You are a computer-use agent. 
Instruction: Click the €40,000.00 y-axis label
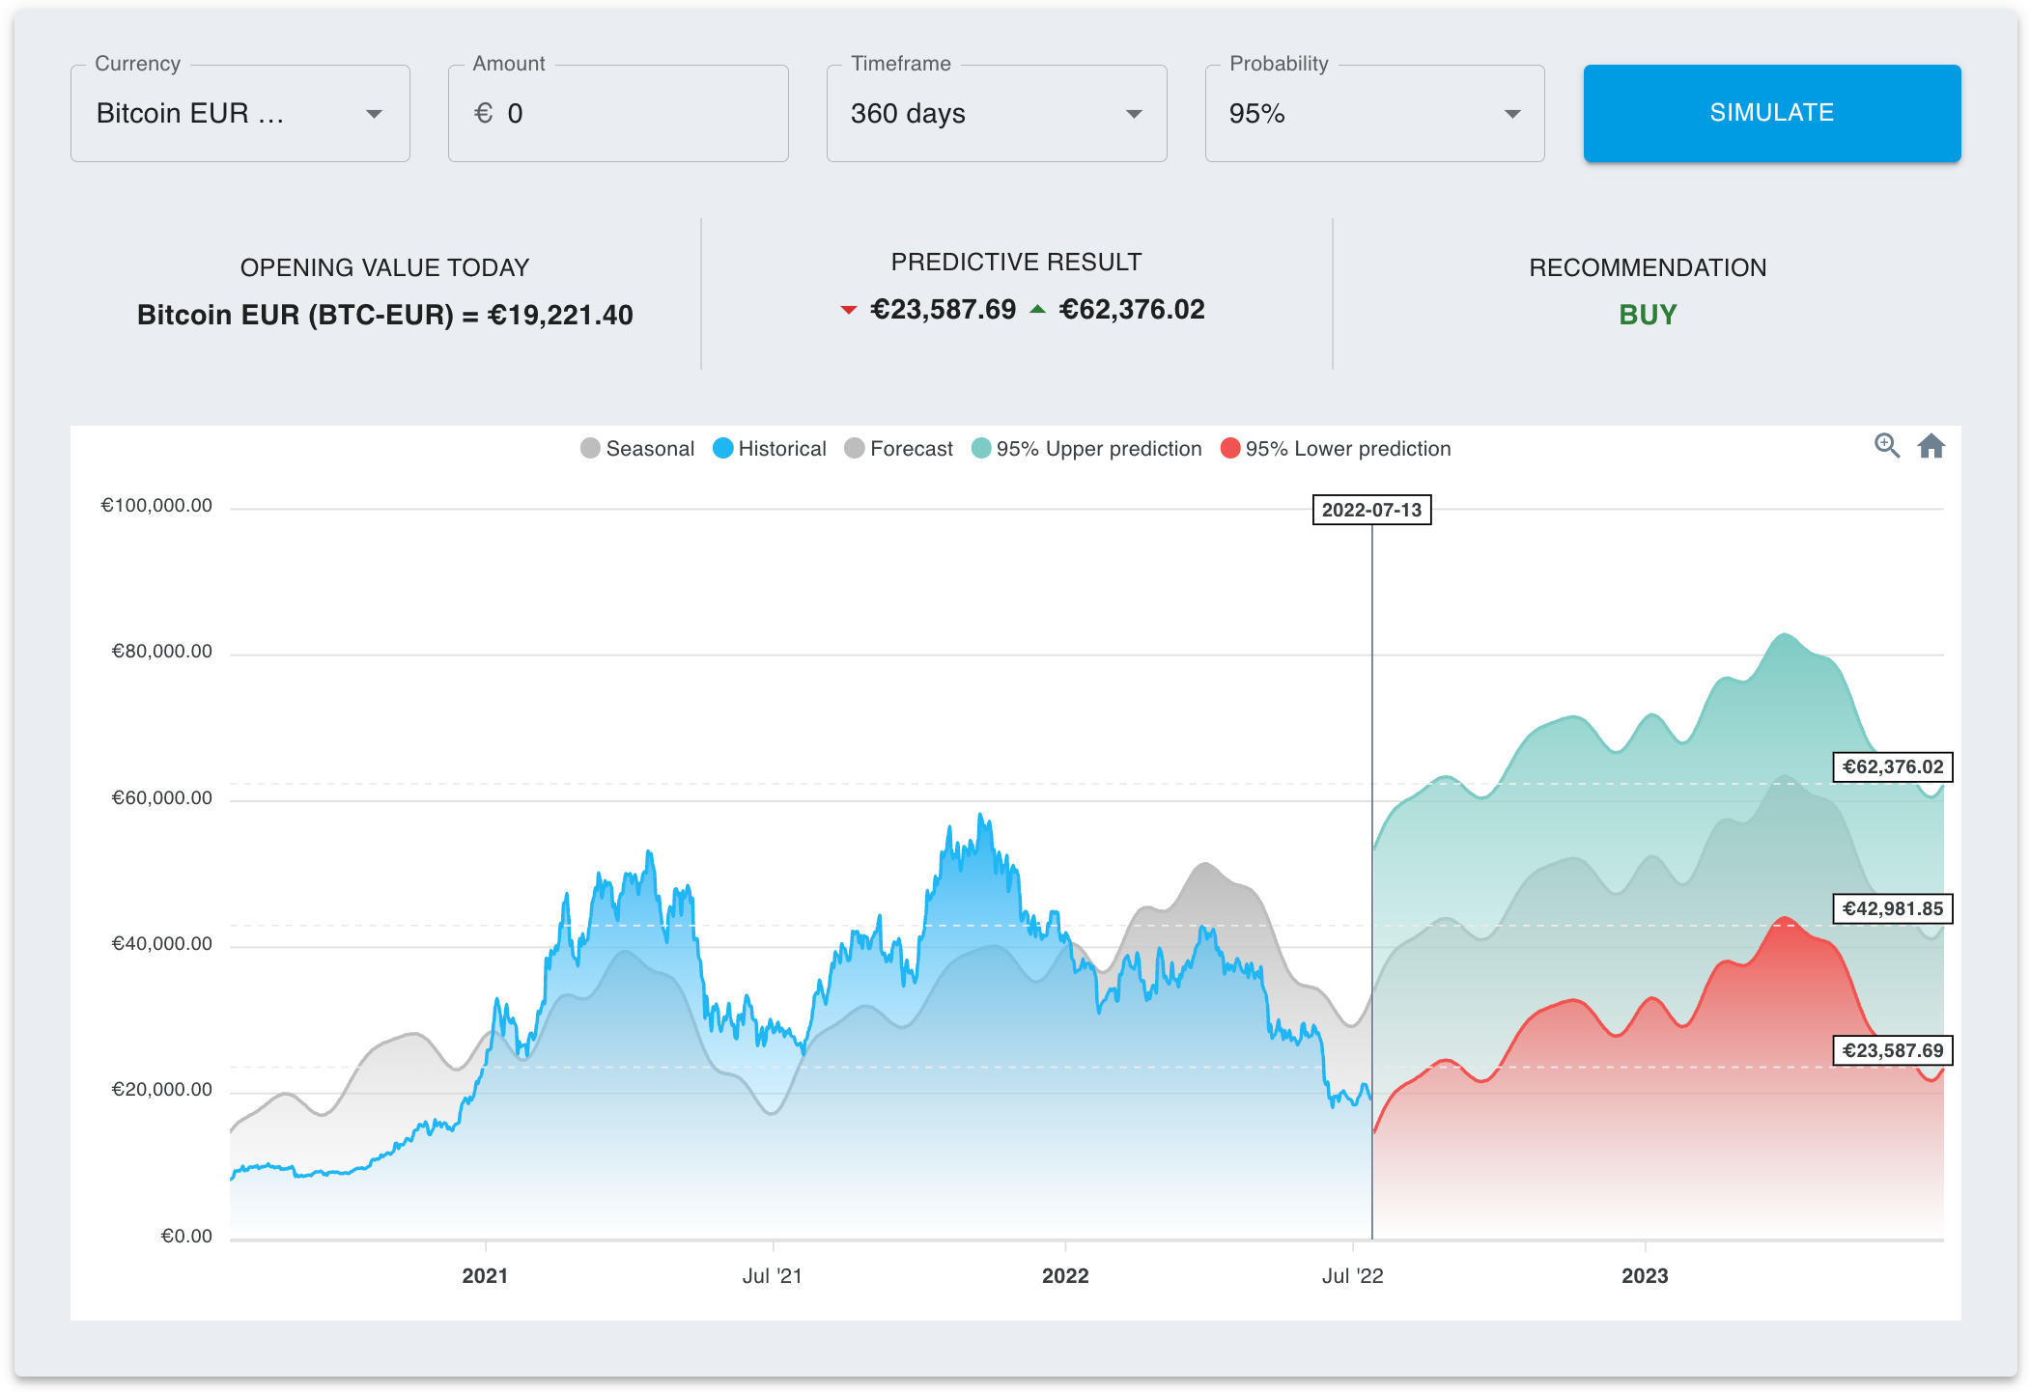[x=161, y=944]
